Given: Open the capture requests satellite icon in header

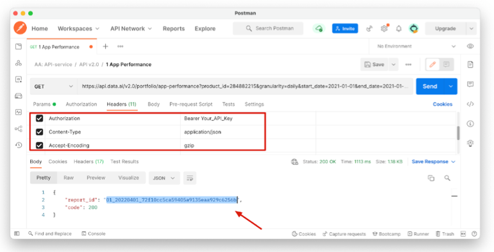Looking at the screenshot, I should pos(370,29).
